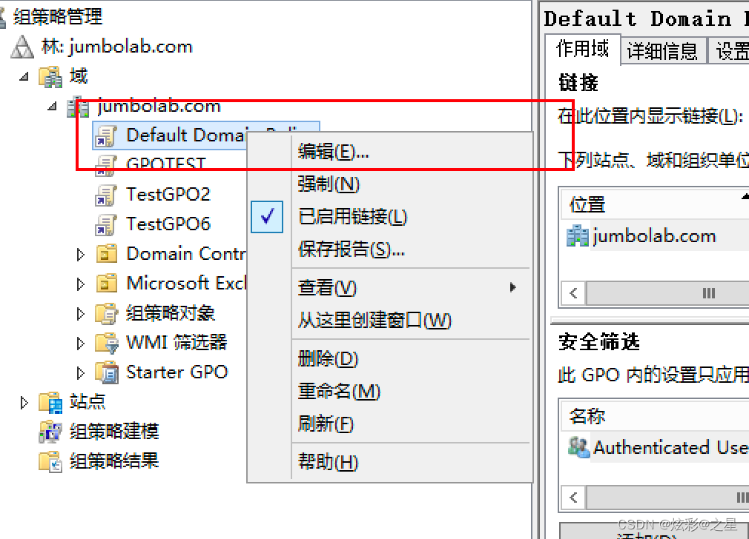Expand the Domain Controllers node
This screenshot has width=749, height=539.
pos(80,254)
